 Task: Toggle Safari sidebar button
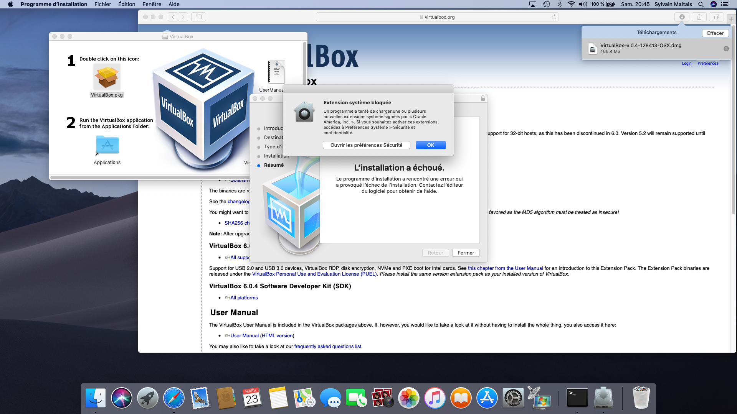click(198, 17)
